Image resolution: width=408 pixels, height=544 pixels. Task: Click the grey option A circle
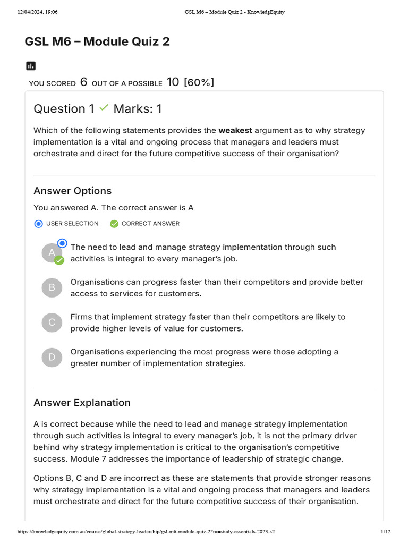pyautogui.click(x=50, y=253)
